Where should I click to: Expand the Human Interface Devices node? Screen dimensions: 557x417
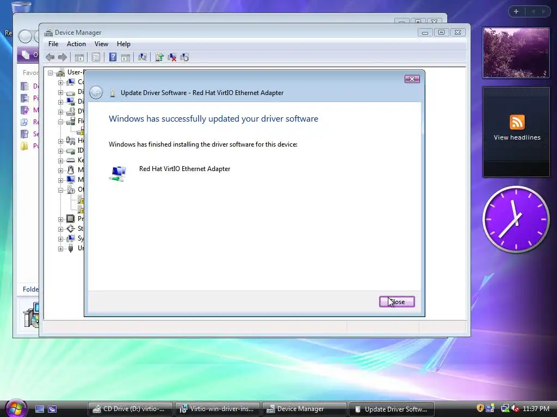click(60, 141)
